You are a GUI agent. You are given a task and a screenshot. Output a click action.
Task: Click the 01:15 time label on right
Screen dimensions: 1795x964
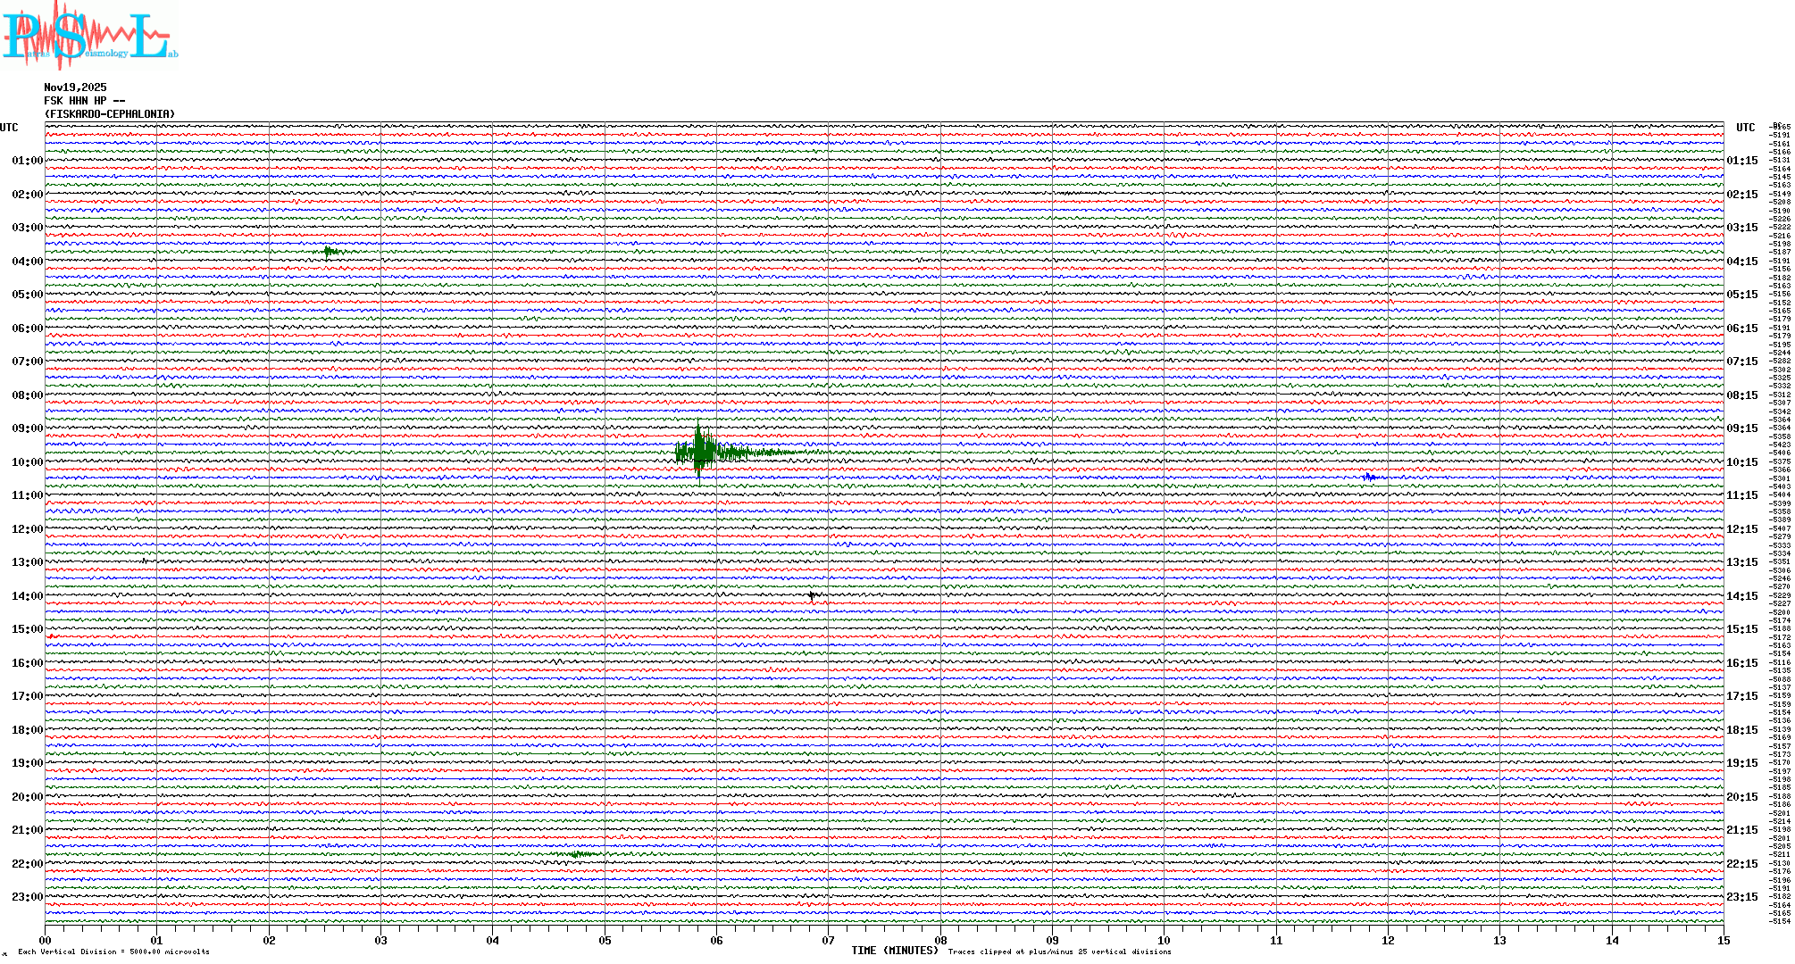point(1741,161)
